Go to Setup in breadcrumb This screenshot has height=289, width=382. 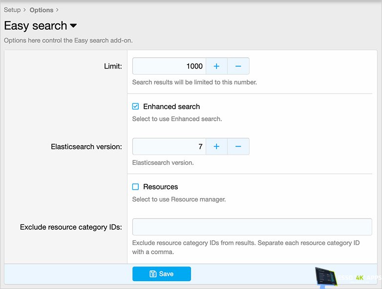pyautogui.click(x=12, y=10)
